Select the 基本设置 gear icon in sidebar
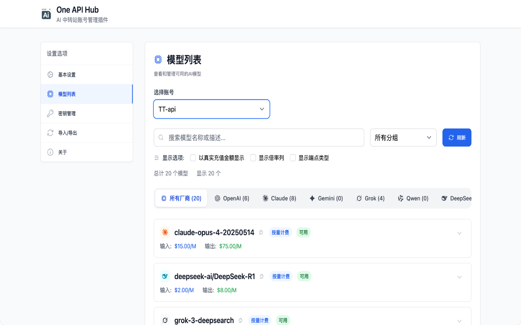521x325 pixels. click(49, 74)
